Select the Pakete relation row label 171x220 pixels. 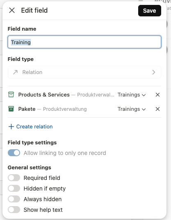pyautogui.click(x=27, y=109)
